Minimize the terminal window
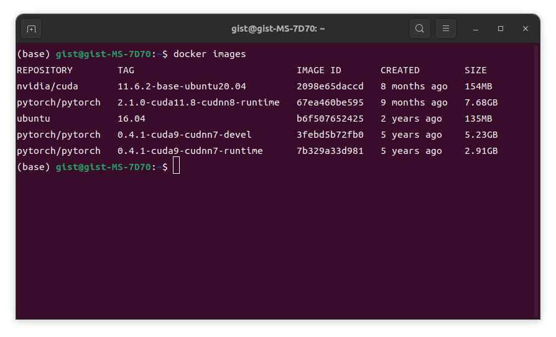 click(476, 29)
